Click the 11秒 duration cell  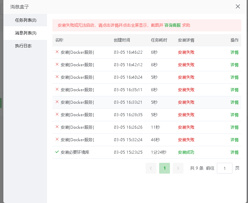point(155,127)
